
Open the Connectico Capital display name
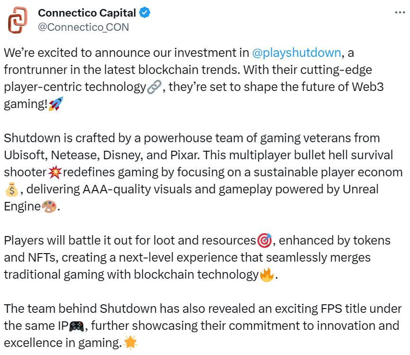(x=87, y=13)
